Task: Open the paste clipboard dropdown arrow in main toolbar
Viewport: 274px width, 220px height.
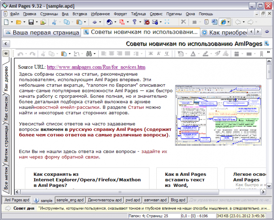Action: point(84,22)
